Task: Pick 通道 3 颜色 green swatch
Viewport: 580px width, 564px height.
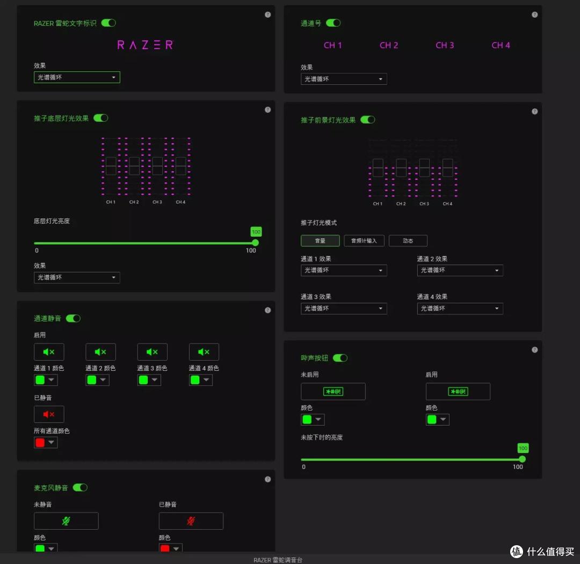Action: 143,380
